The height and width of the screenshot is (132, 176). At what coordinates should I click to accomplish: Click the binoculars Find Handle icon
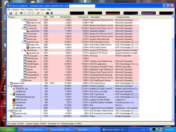pyautogui.click(x=48, y=13)
